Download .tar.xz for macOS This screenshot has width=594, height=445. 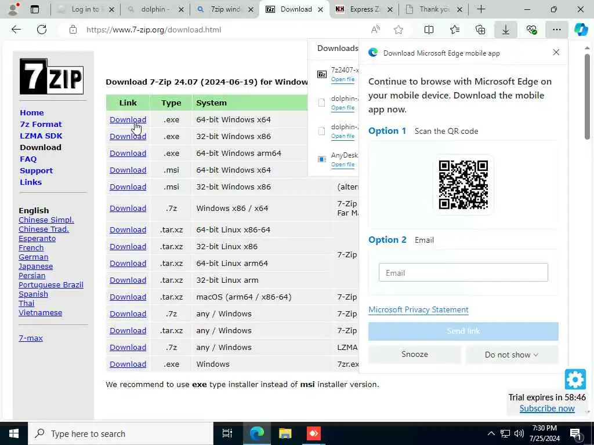tap(128, 297)
